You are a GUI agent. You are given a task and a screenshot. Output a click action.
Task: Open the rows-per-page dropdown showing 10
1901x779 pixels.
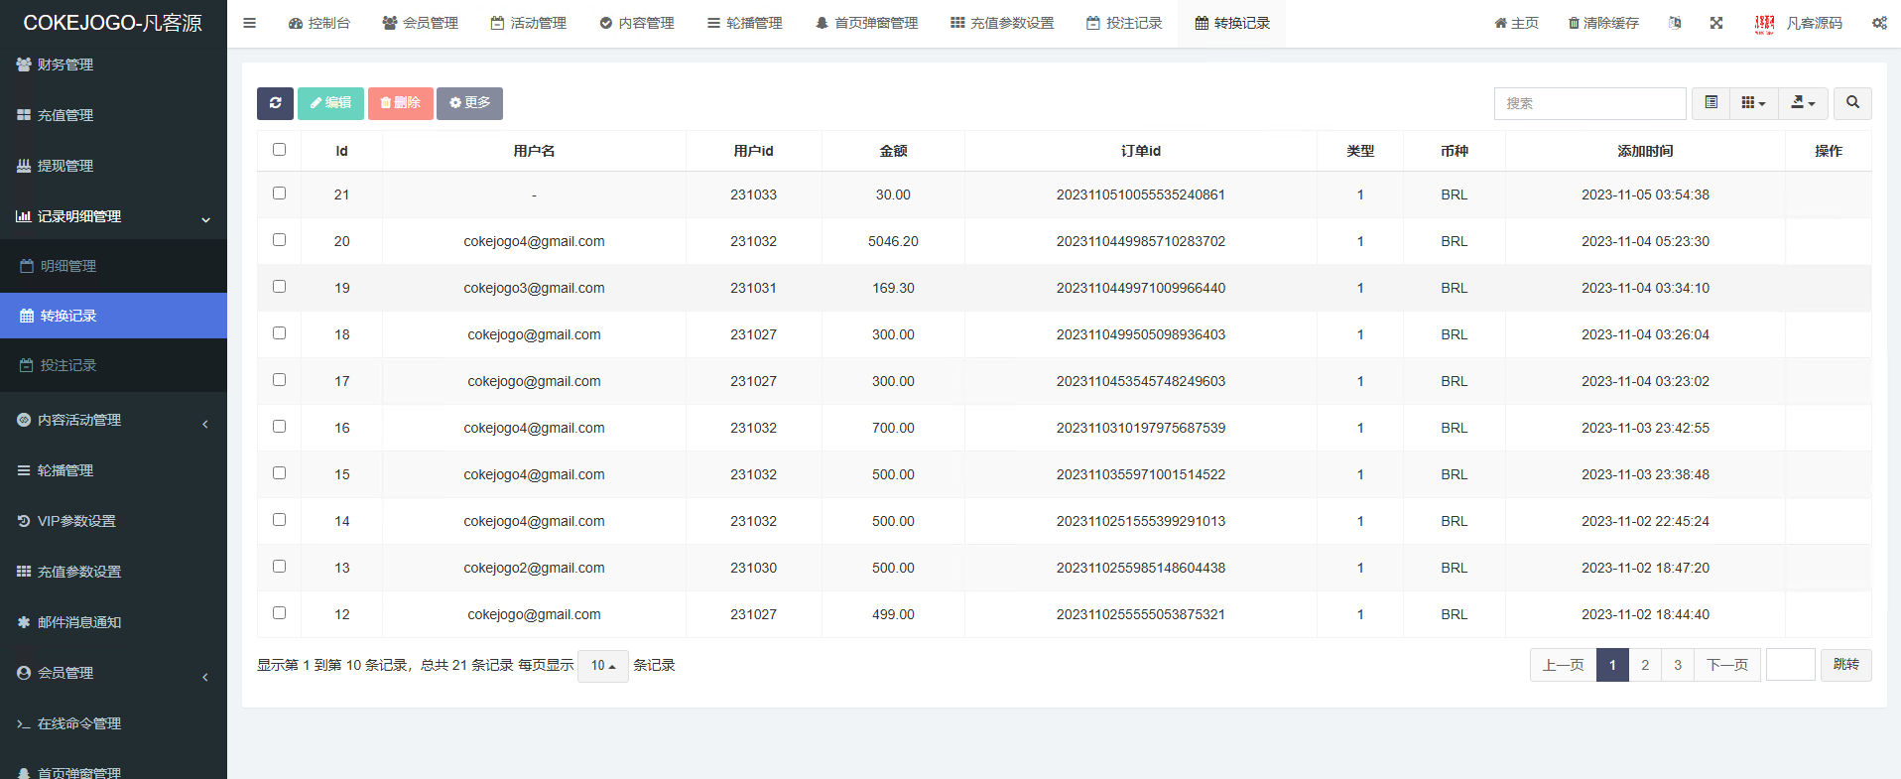pos(603,666)
